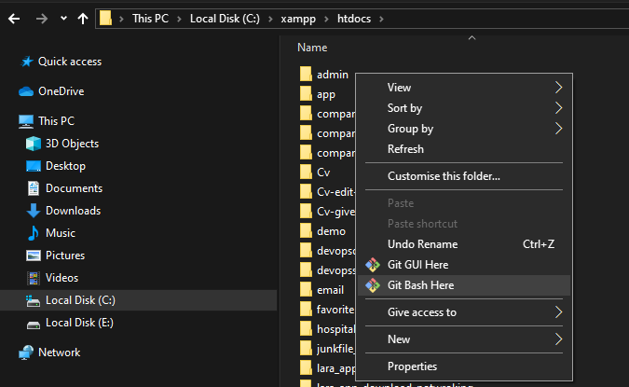Sort files by the Name column header

(312, 47)
